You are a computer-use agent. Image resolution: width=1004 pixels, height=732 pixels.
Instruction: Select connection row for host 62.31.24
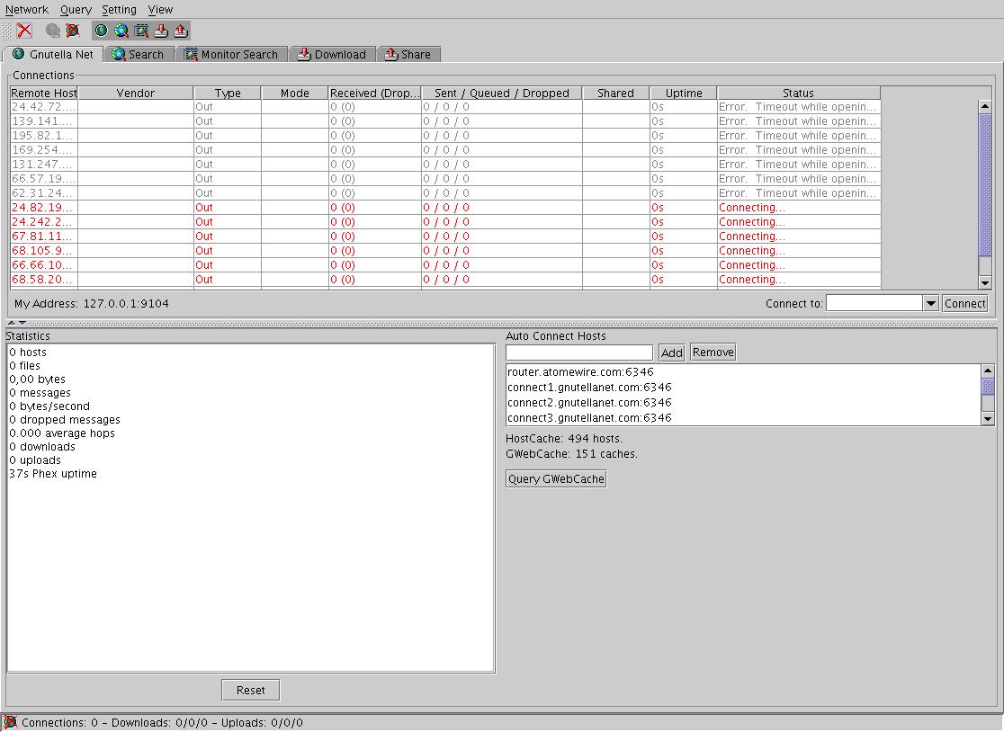pyautogui.click(x=445, y=193)
